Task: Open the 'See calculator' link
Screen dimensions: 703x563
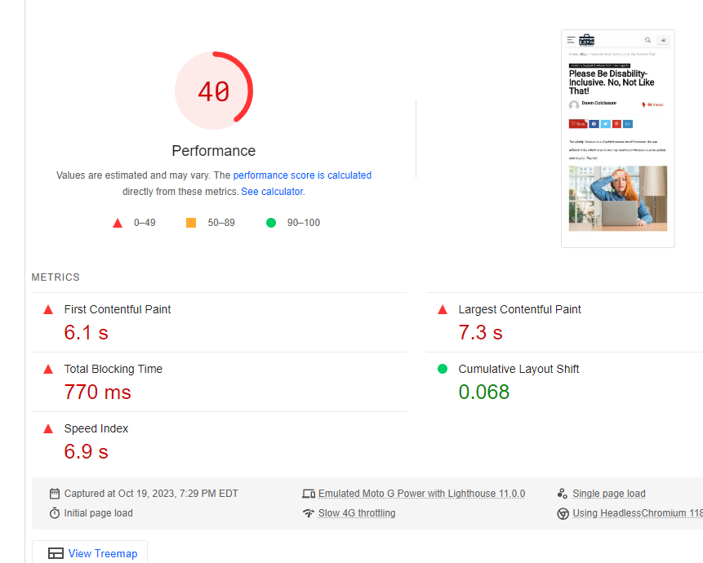Action: [x=272, y=192]
